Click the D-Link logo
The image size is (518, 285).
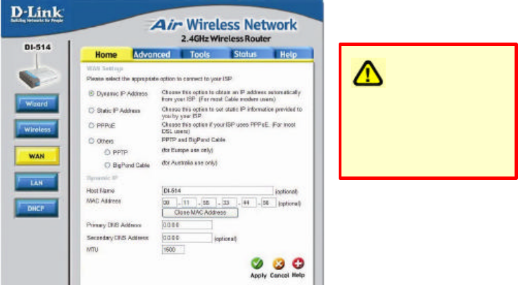click(36, 14)
